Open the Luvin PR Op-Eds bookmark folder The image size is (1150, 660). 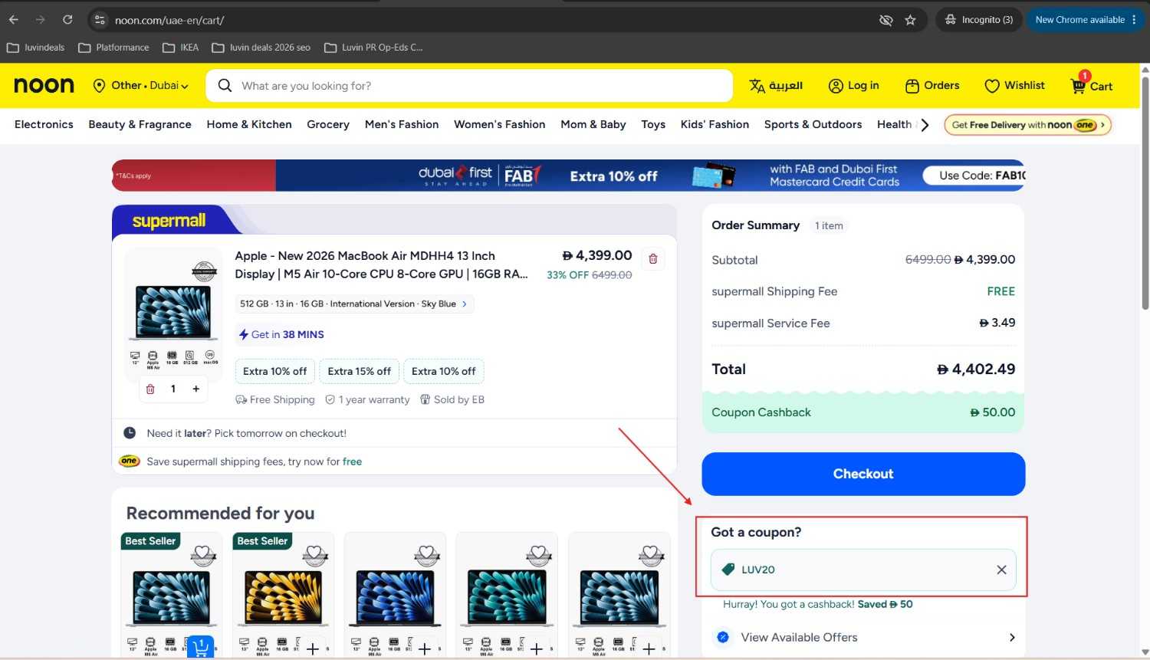[x=373, y=48]
